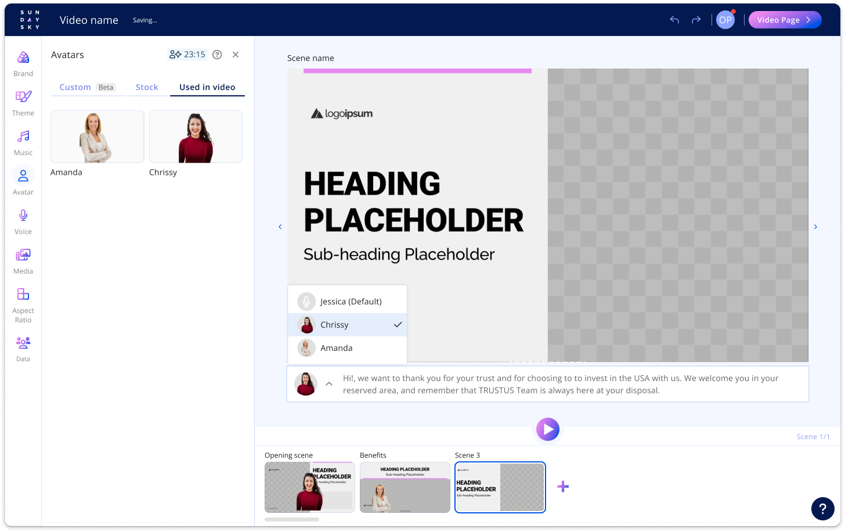Click the SundaySky logo
Image resolution: width=845 pixels, height=532 pixels.
pyautogui.click(x=30, y=20)
